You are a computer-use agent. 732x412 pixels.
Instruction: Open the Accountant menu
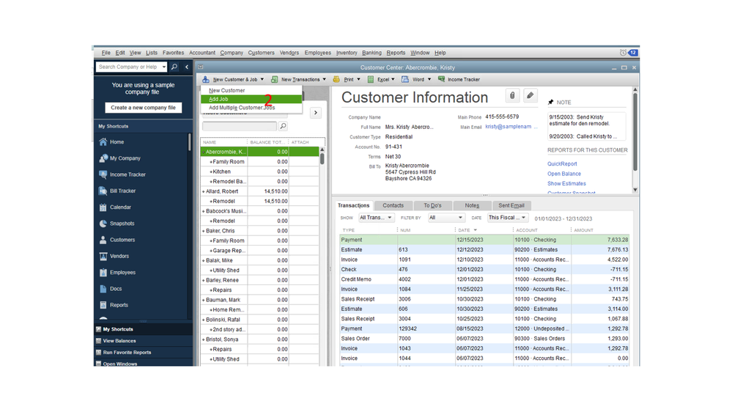[x=202, y=53]
